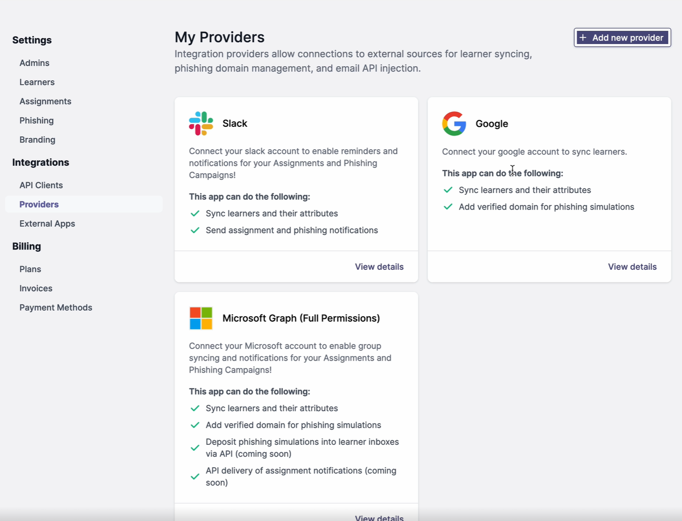Click 'Send assignment and phishing notifications' text
The width and height of the screenshot is (682, 521).
[292, 230]
